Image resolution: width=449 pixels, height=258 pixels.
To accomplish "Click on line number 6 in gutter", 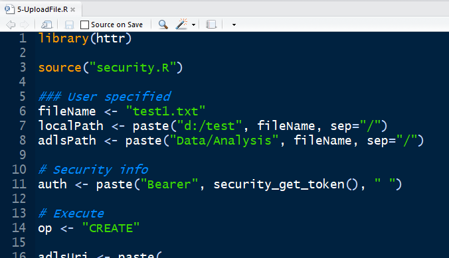I will (x=23, y=111).
